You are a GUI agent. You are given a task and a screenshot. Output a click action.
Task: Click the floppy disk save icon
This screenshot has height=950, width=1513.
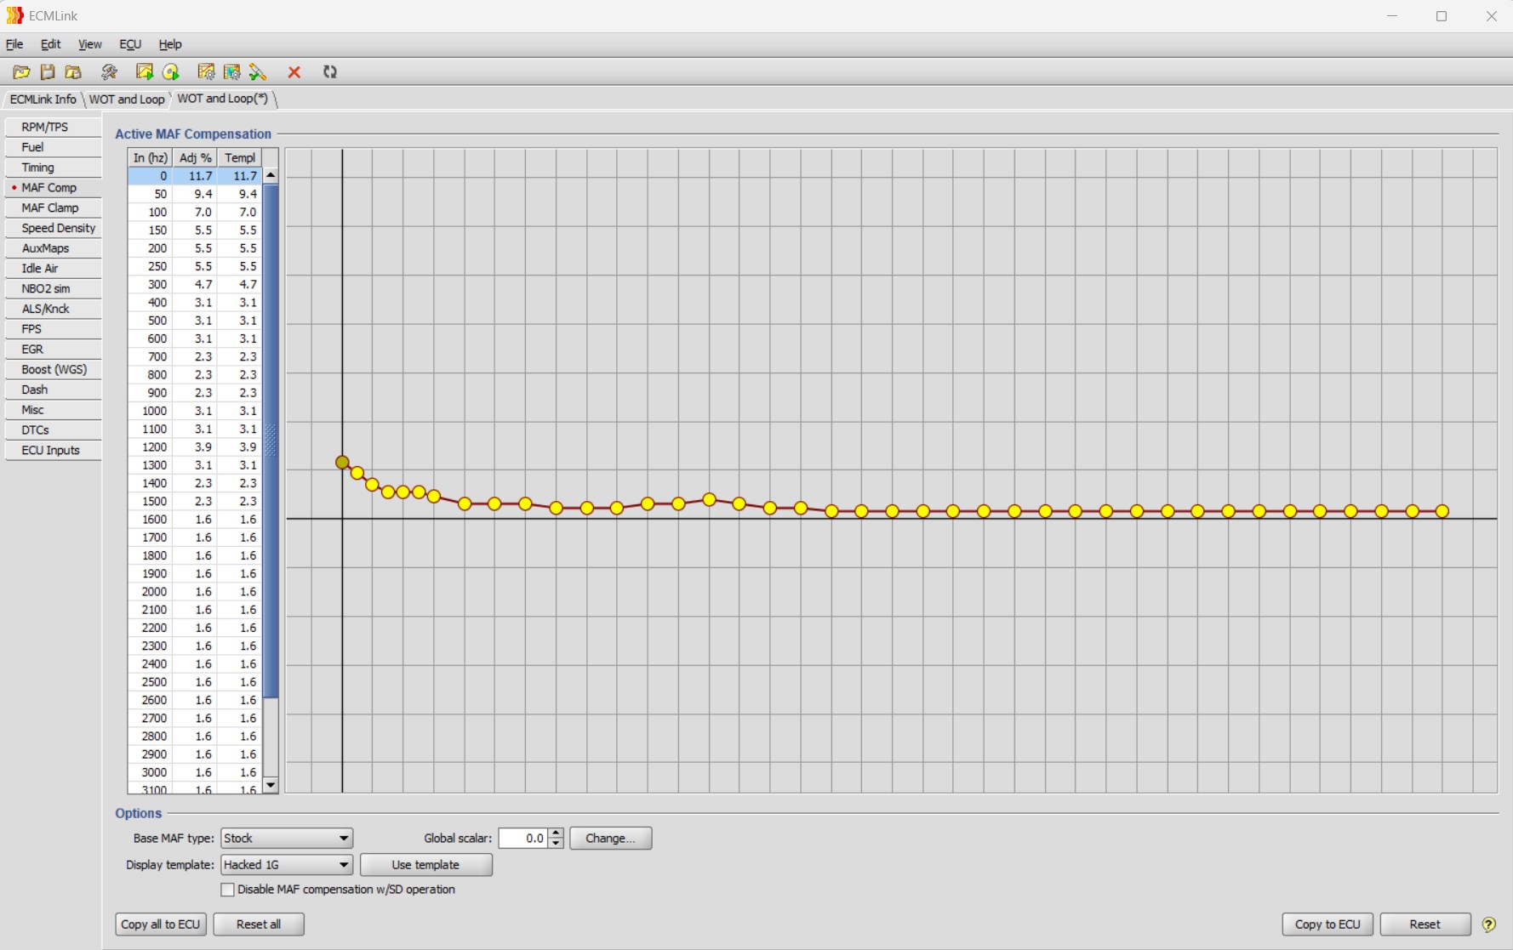pos(48,72)
